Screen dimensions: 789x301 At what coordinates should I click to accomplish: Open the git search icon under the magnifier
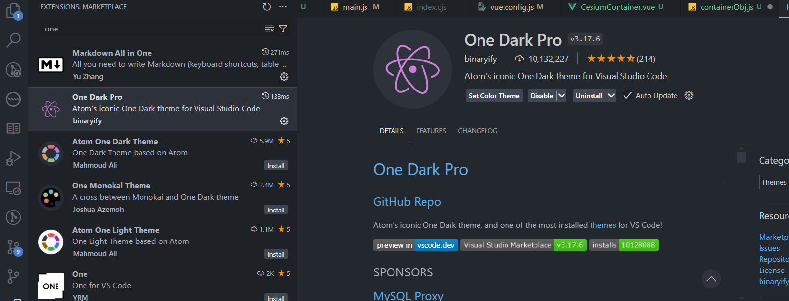click(13, 70)
